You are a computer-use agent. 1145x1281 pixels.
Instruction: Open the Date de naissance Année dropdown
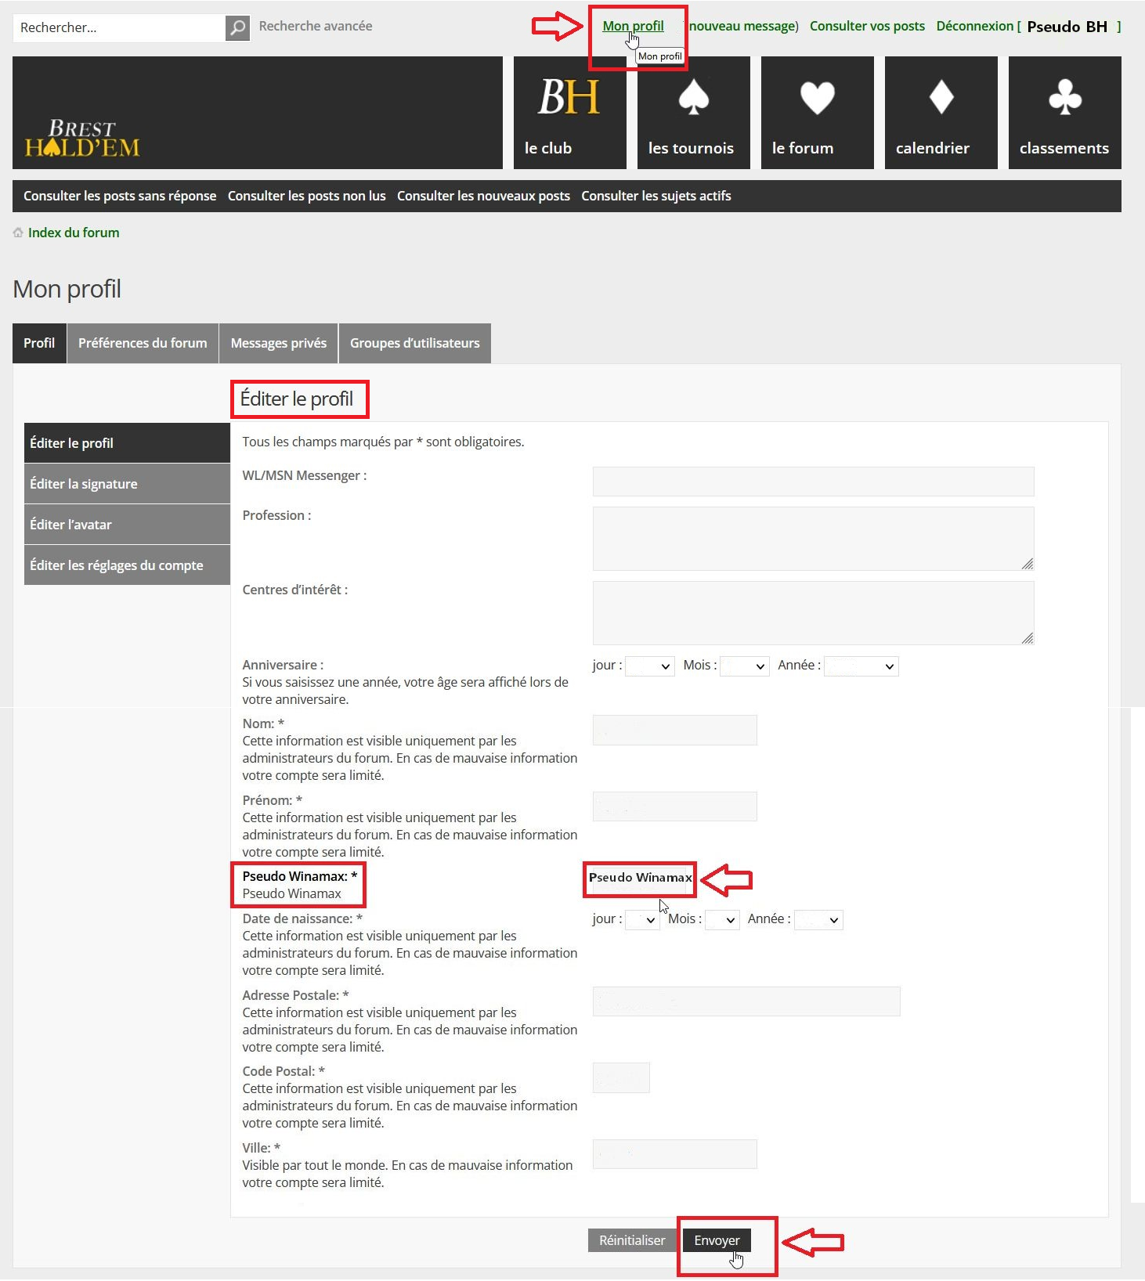coord(818,920)
